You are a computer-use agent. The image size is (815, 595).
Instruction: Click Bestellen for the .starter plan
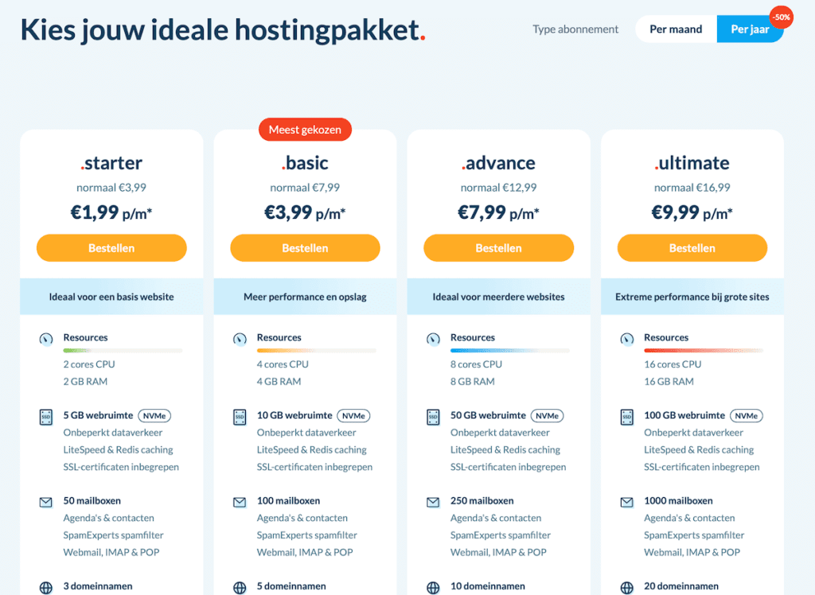(111, 247)
